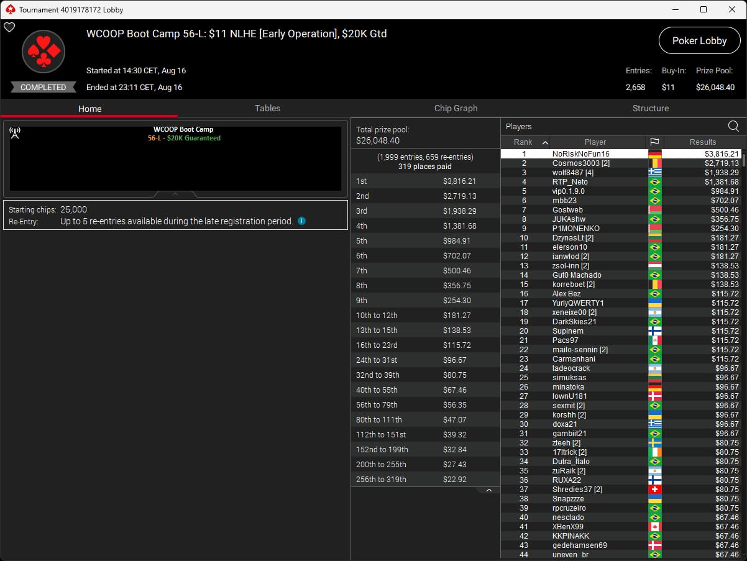Select player Carmanhani

tap(621, 358)
